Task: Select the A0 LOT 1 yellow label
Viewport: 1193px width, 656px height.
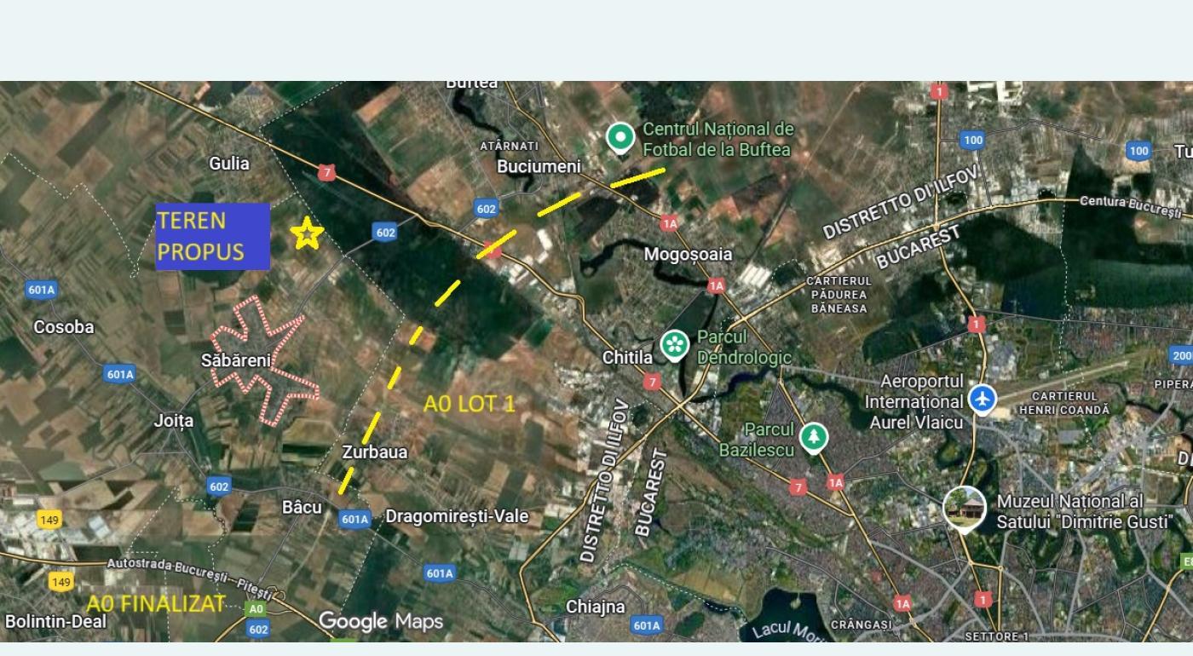Action: pos(470,404)
